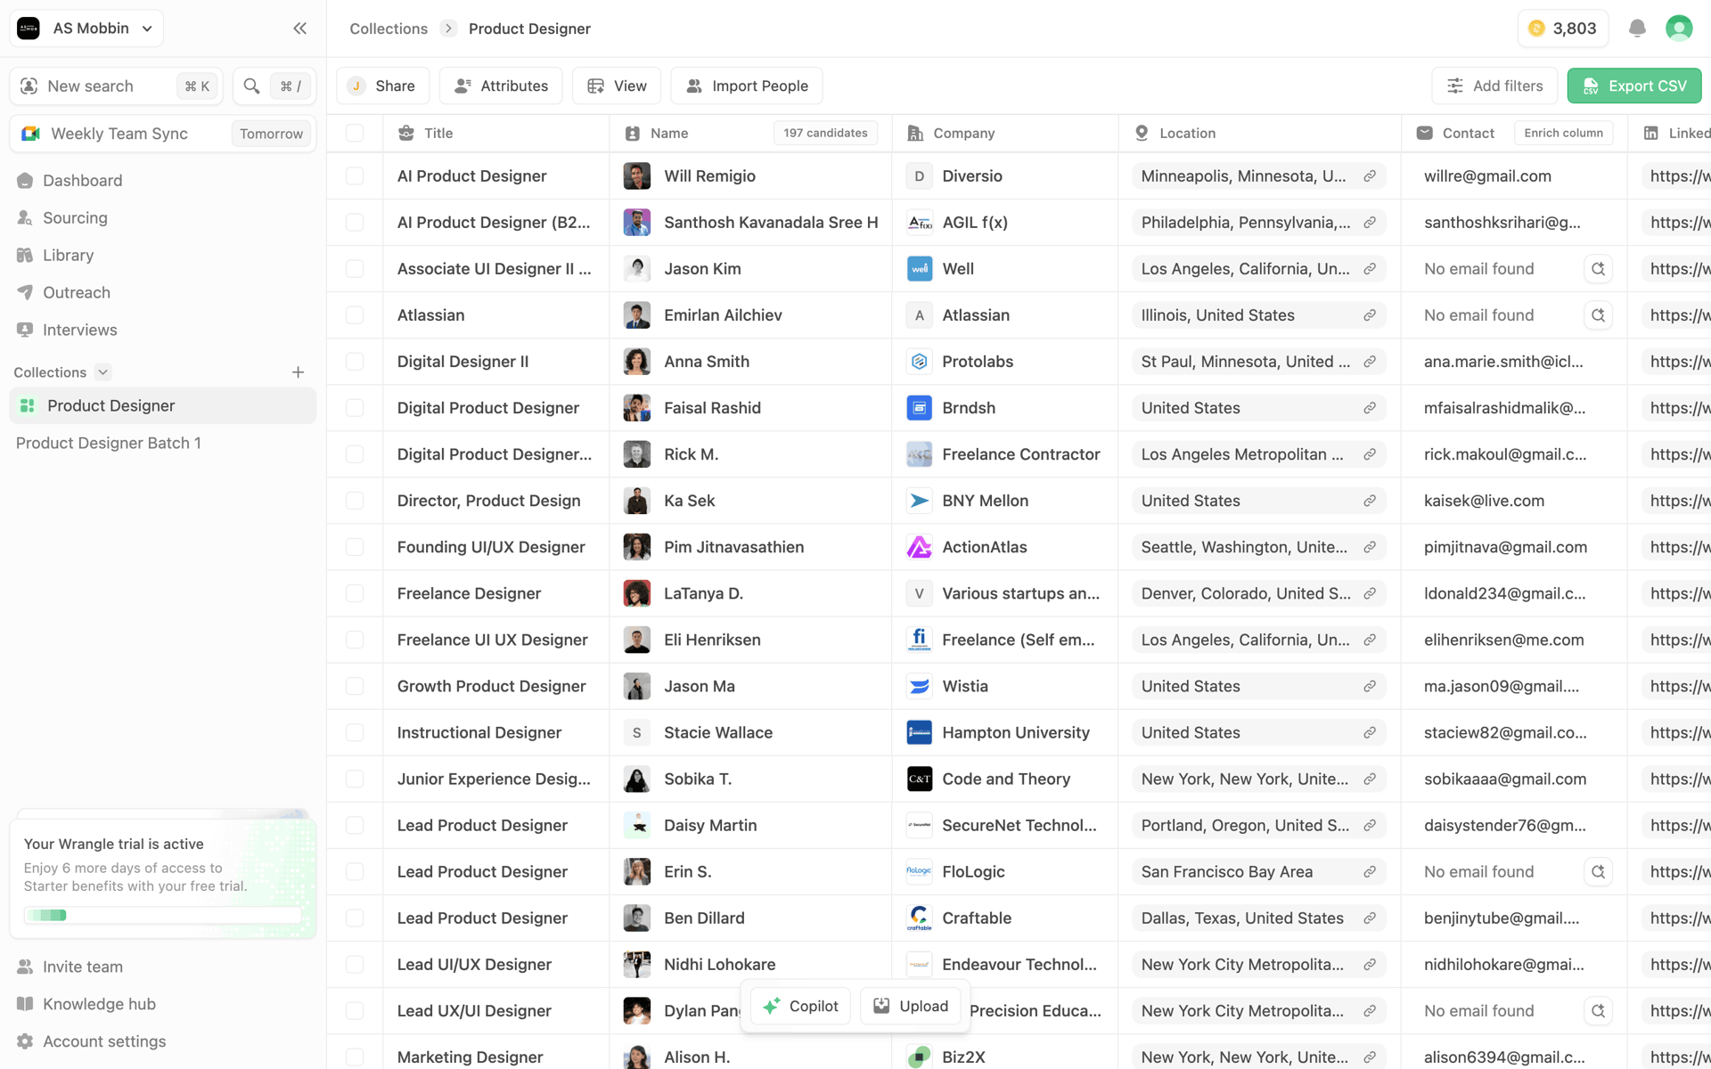Viewport: 1711px width, 1069px height.
Task: Open the Library section
Action: tap(68, 256)
